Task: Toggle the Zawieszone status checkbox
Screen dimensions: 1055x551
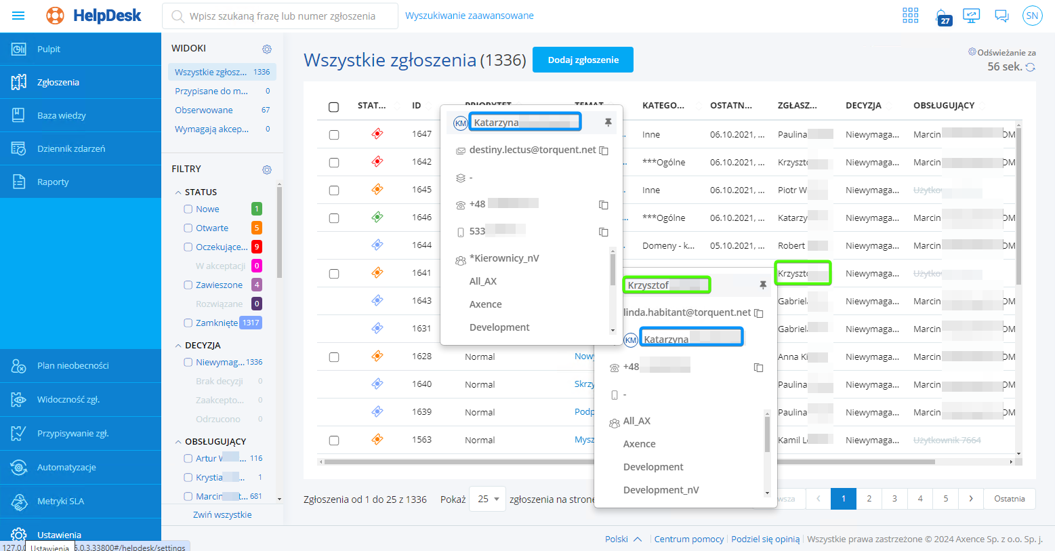Action: (188, 285)
